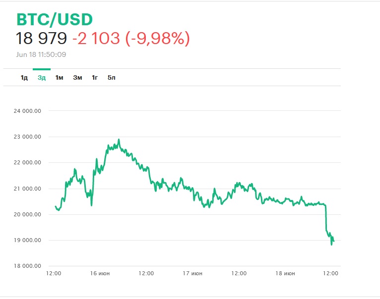The width and height of the screenshot is (380, 299).
Task: Click the 17 июн date axis label
Action: coord(192,273)
